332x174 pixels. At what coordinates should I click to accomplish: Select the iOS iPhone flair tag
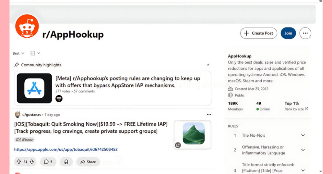click(x=24, y=140)
